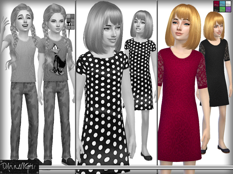Select the bottom-right gray t-shirt swatch

[72, 27]
